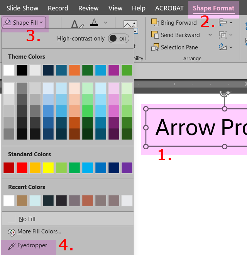The width and height of the screenshot is (247, 255).
Task: Click the top-left resize handle of text box
Action: pos(146,109)
